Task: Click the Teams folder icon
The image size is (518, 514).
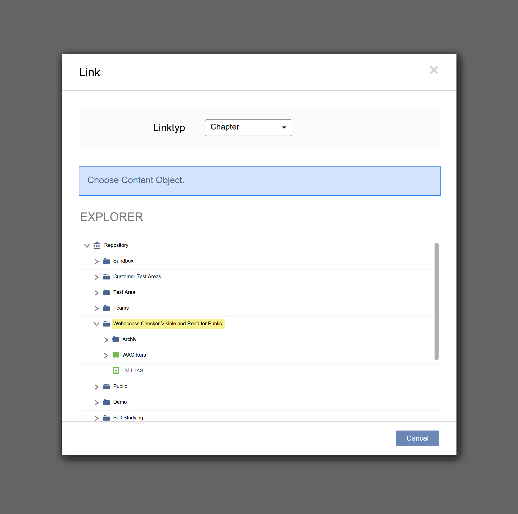Action: [106, 308]
